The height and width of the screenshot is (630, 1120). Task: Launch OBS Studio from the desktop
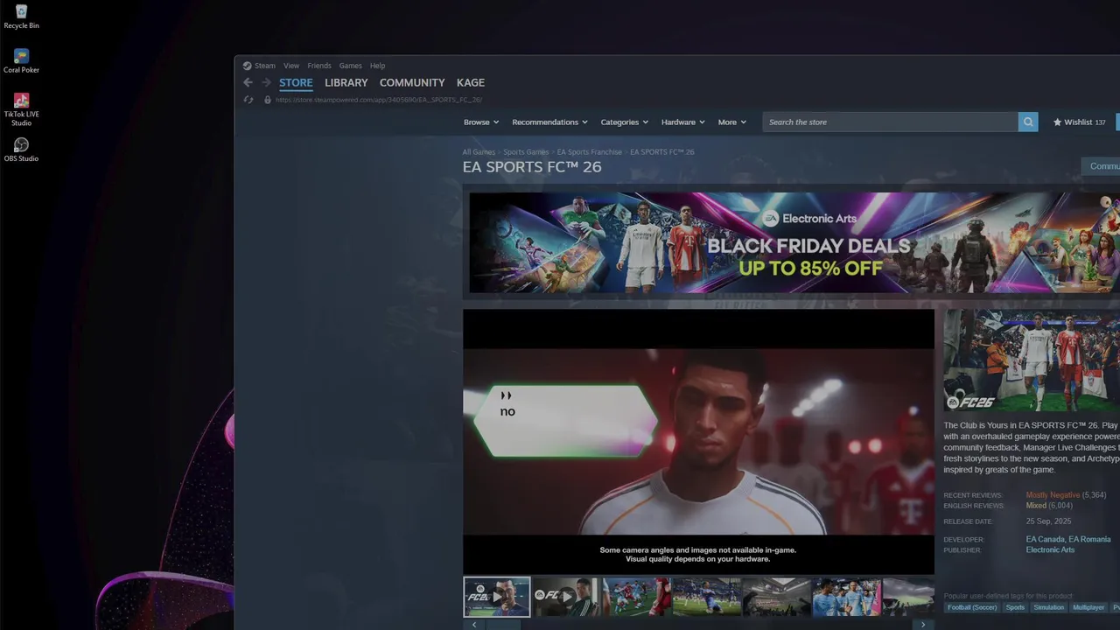pyautogui.click(x=21, y=150)
